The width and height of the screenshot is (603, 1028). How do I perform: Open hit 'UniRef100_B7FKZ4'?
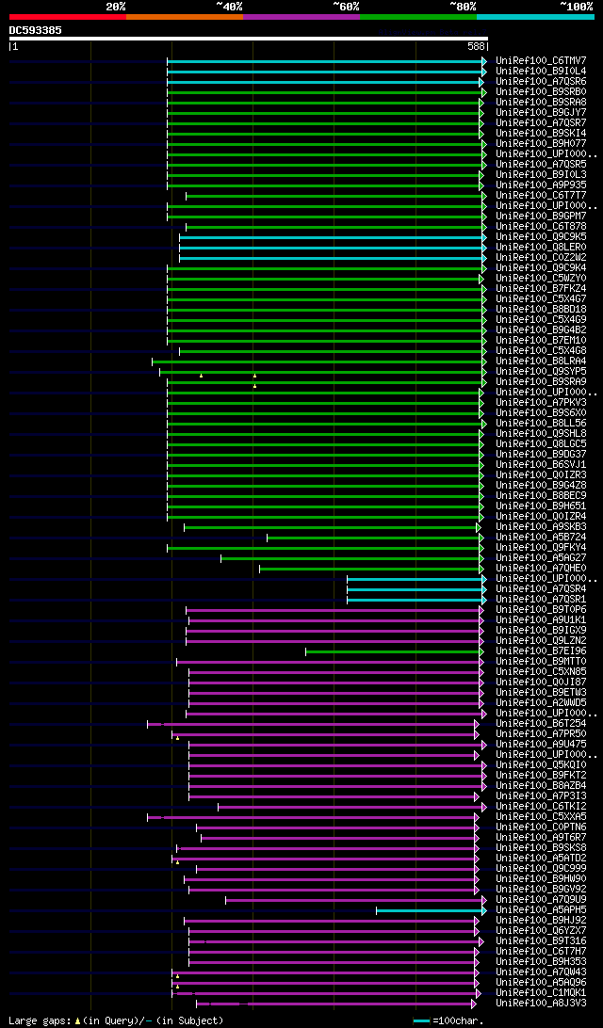(541, 289)
